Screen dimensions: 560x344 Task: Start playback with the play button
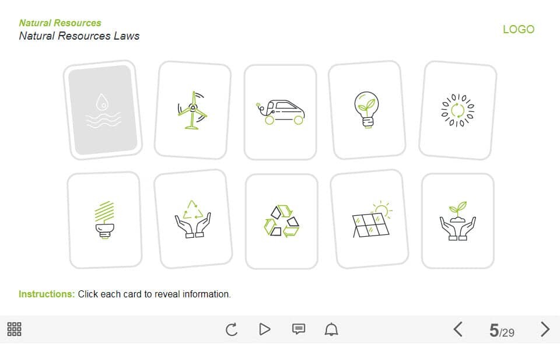264,329
